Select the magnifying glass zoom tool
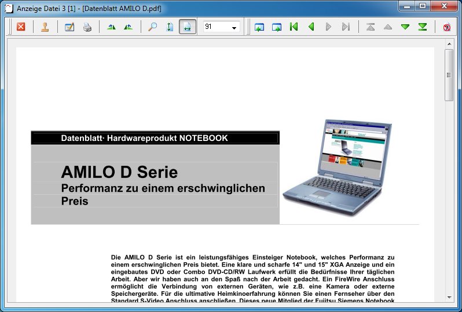This screenshot has width=462, height=312. [152, 27]
